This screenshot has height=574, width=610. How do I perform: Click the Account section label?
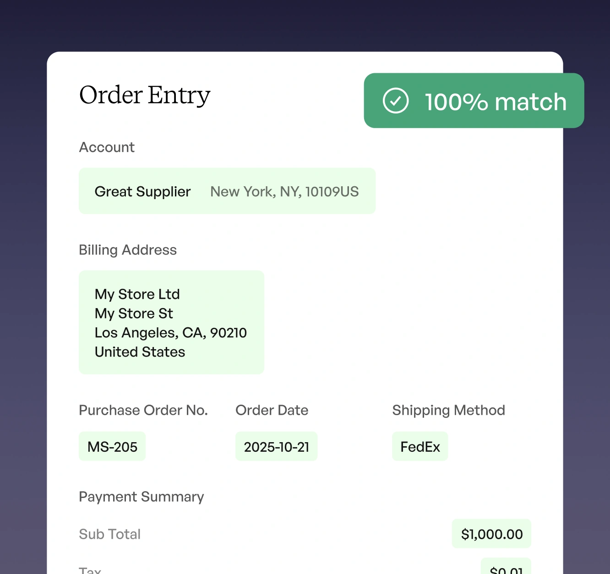pyautogui.click(x=107, y=147)
